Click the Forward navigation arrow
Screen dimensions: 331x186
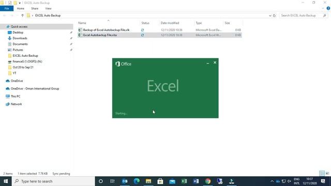coord(12,16)
